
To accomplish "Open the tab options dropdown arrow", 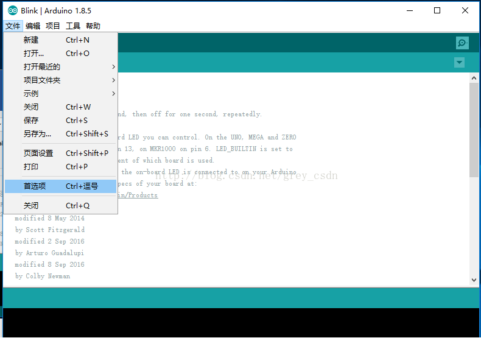I will pos(459,63).
